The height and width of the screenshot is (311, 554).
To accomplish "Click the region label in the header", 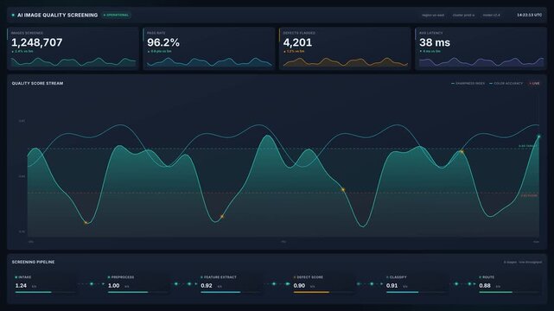I will [433, 16].
